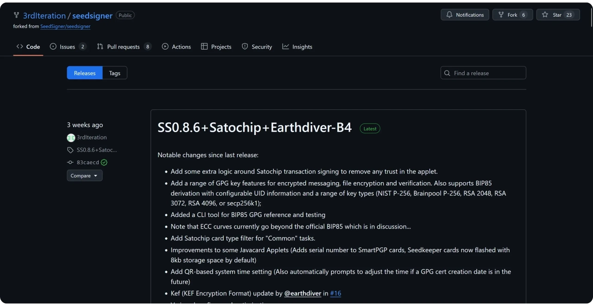Open the Pull requests tab
The height and width of the screenshot is (306, 593).
(x=124, y=47)
